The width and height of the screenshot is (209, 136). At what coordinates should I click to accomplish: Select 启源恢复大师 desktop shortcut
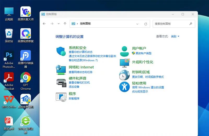26,14
